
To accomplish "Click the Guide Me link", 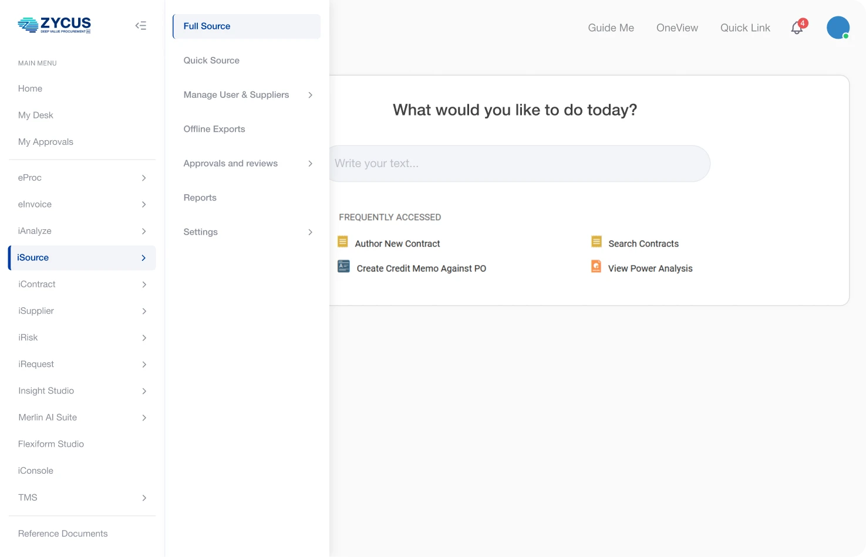I will point(611,28).
